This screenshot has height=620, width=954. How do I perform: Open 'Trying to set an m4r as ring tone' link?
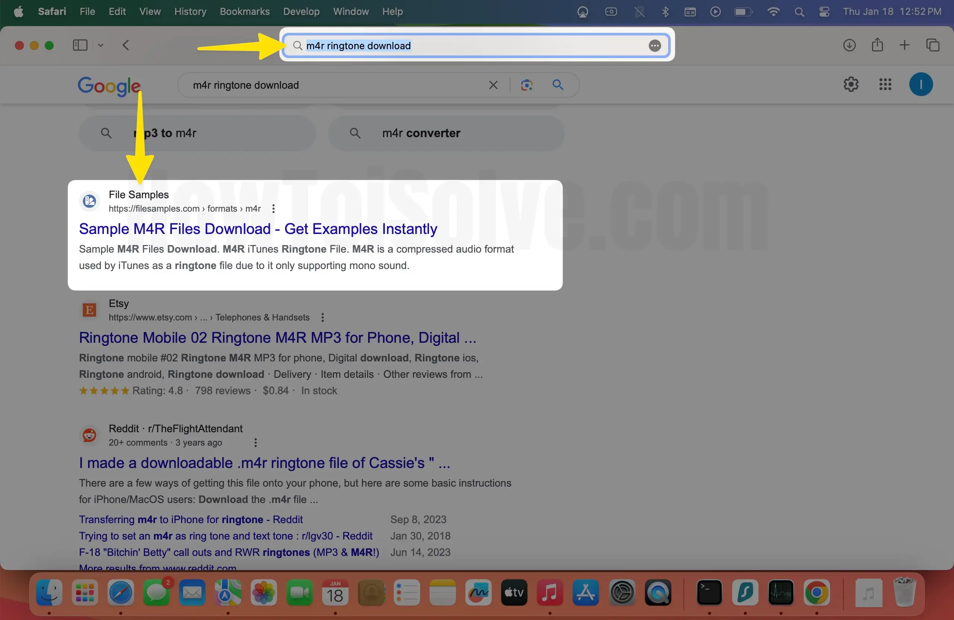(226, 536)
